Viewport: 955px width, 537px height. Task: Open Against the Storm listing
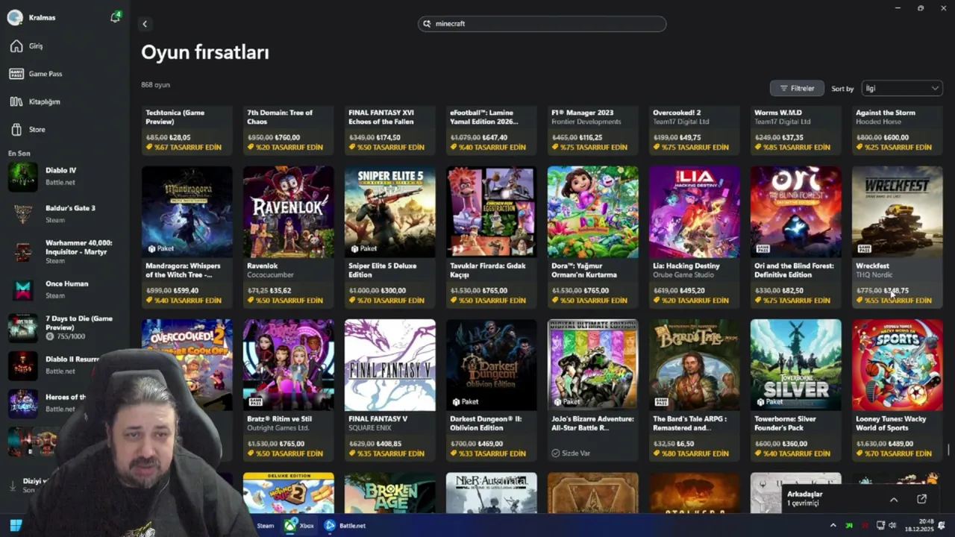coord(897,131)
